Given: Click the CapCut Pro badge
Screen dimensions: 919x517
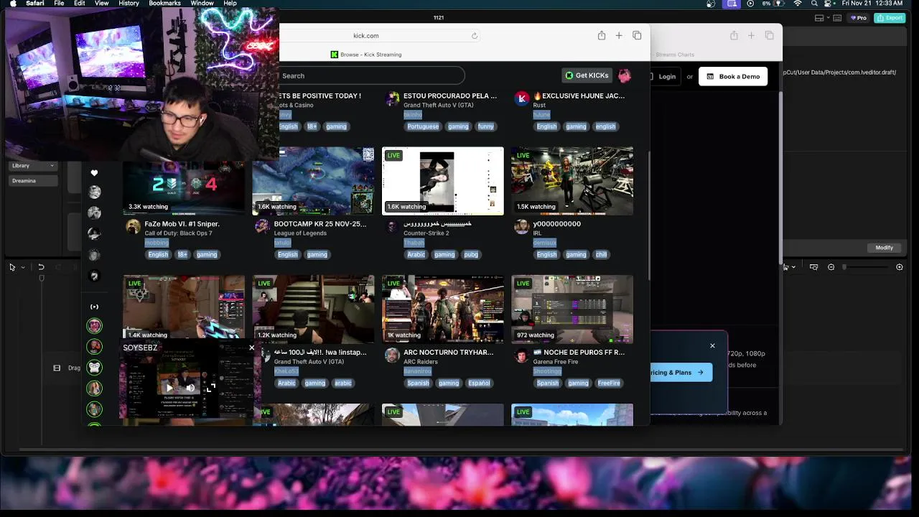Looking at the screenshot, I should (859, 18).
